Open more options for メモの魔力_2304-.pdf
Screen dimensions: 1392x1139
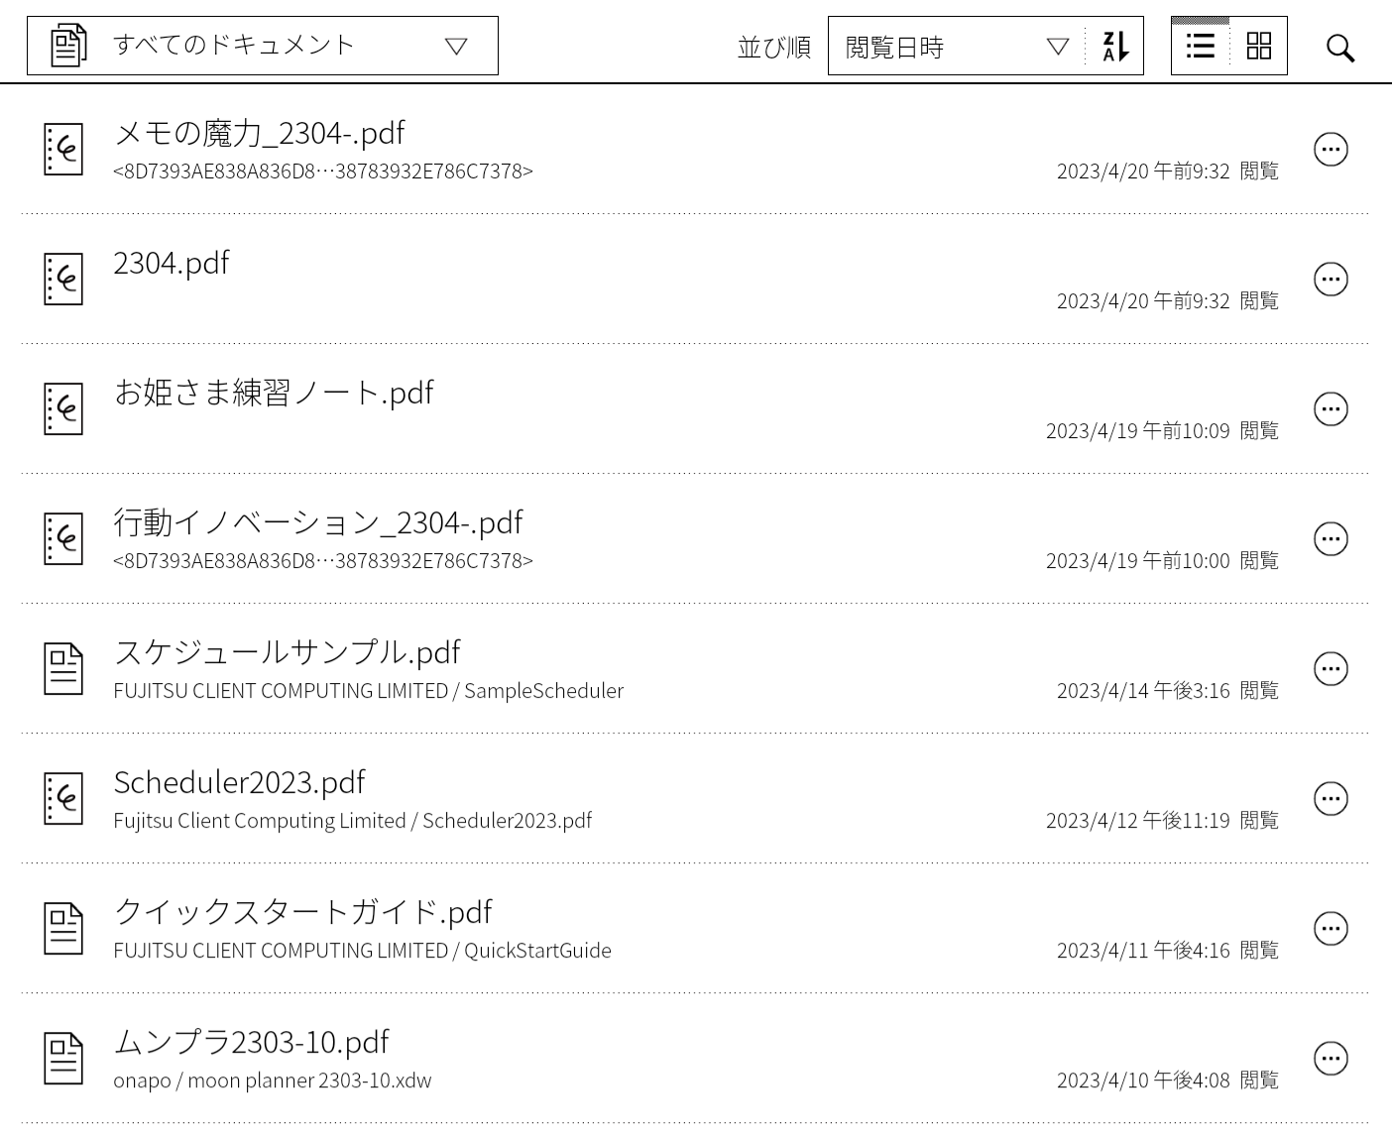point(1331,150)
